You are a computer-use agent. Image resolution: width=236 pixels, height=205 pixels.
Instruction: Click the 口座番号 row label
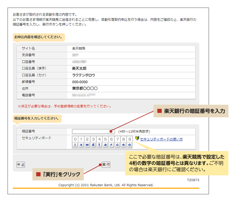pos(28,62)
